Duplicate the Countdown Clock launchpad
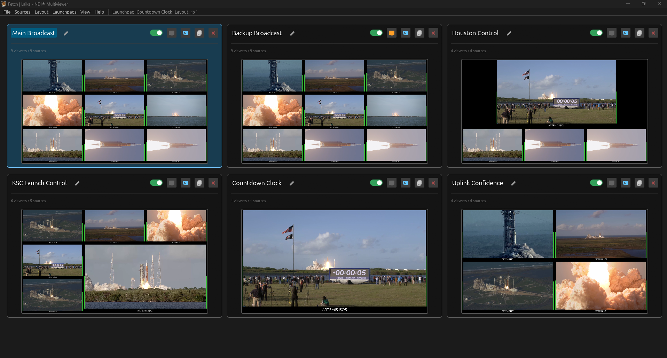667x358 pixels. (419, 182)
